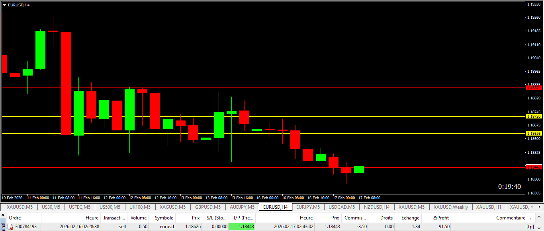Click the green 1.18443 take profit cell
The height and width of the screenshot is (231, 544).
click(242, 227)
